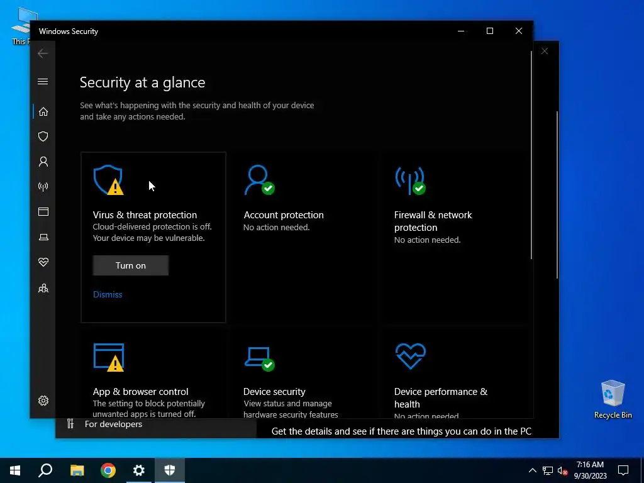Click the Device performance & health heart tile icon
Viewport: 644px width, 483px height.
point(410,356)
